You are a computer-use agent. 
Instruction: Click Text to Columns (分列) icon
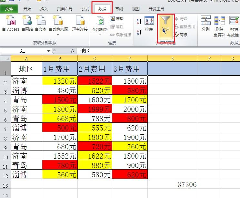click(x=206, y=23)
